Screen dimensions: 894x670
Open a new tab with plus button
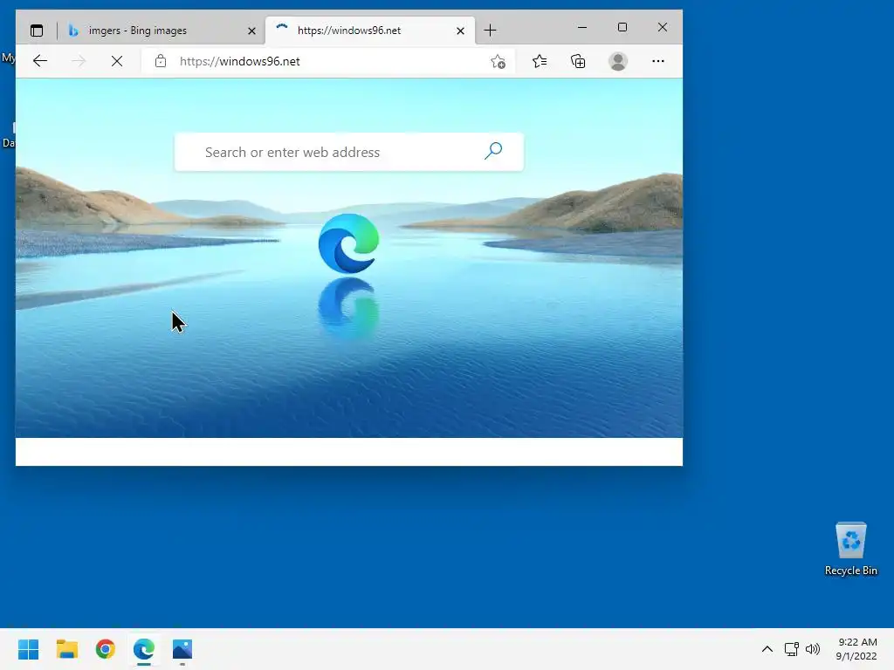click(491, 31)
